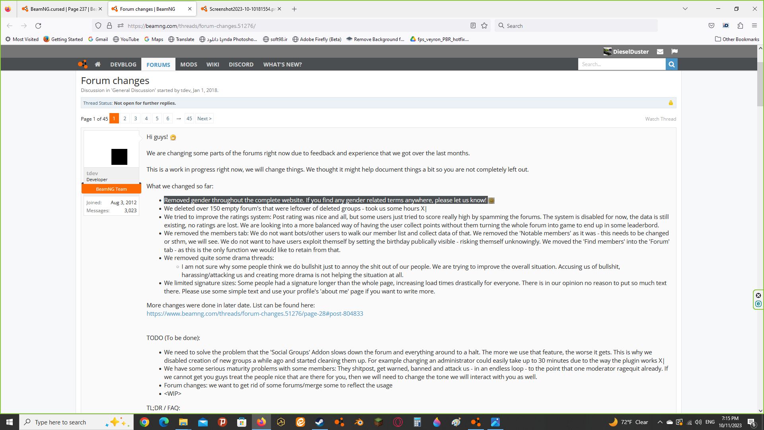Open the inbox envelope icon

pyautogui.click(x=660, y=51)
